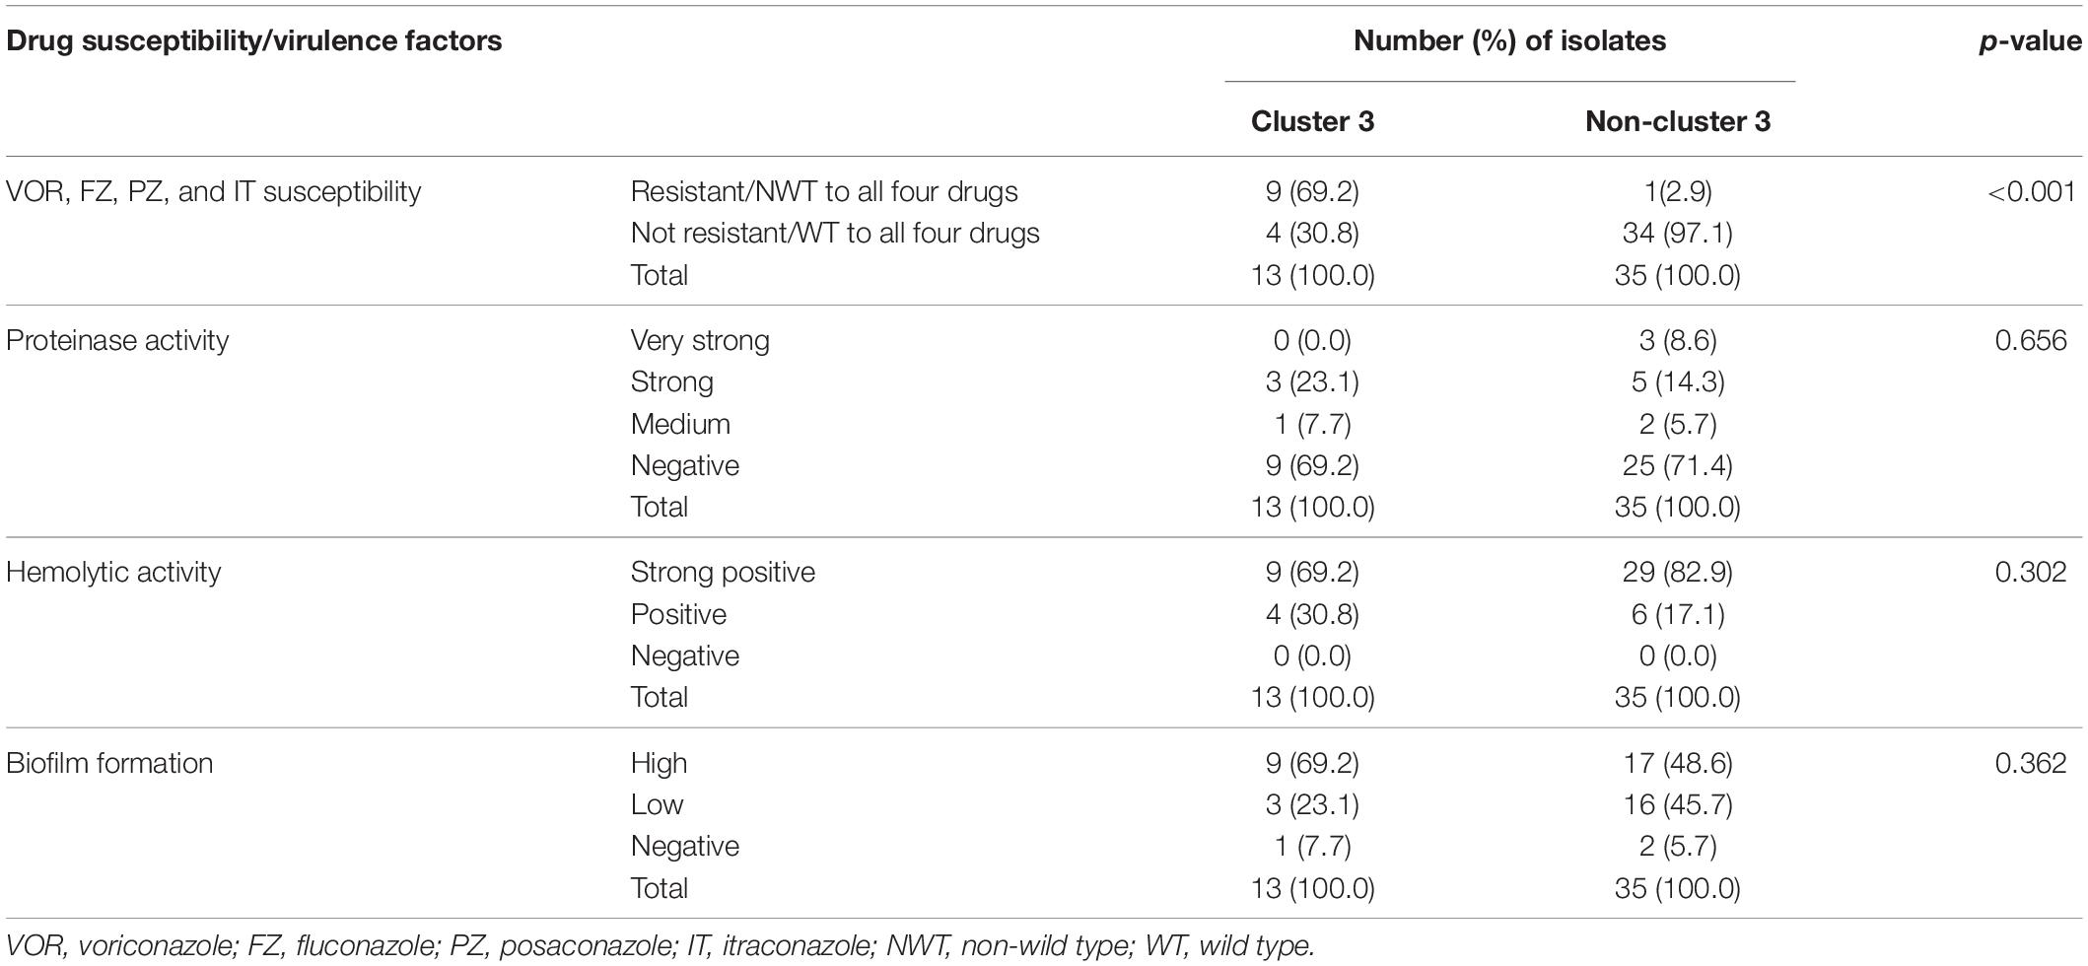This screenshot has width=2088, height=966.
Task: Click the 'Biofilm formation' row label
Action: point(109,763)
